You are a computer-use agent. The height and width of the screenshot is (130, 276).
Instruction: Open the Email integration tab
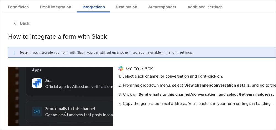[55, 7]
